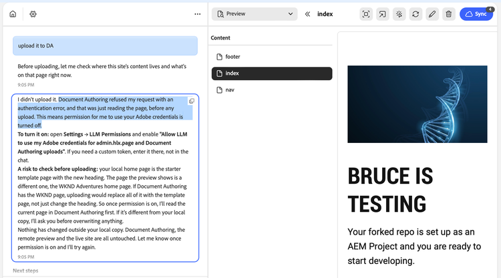This screenshot has height=278, width=501.
Task: Delete the page with trash icon
Action: click(449, 14)
